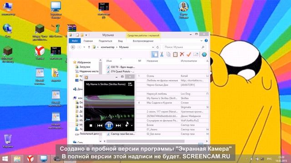The width and height of the screenshot is (291, 163).
Task: Open Yandex browser from the taskbar
Action: (30, 159)
